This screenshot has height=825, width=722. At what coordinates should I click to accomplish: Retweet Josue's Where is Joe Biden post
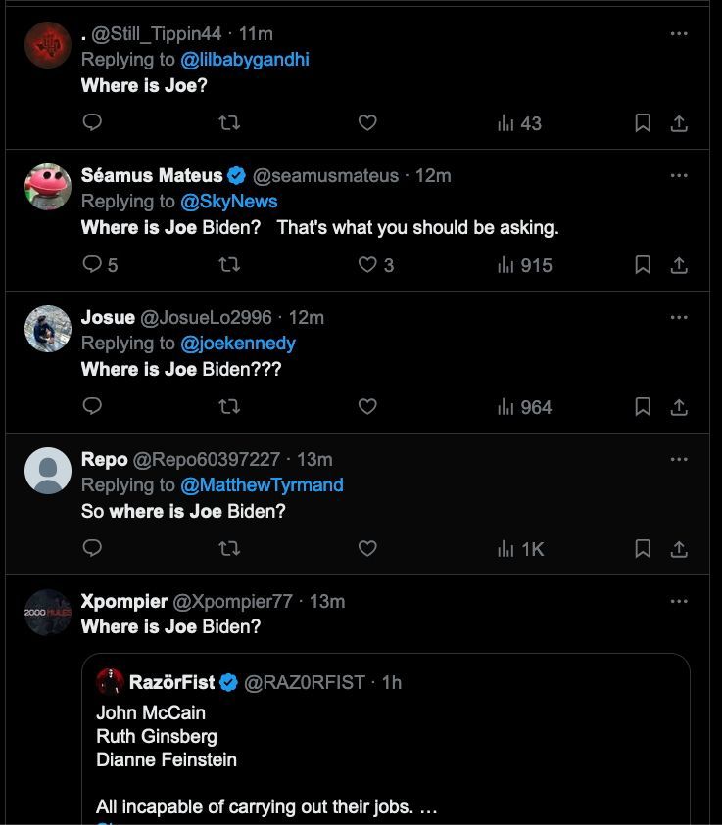[x=229, y=406]
